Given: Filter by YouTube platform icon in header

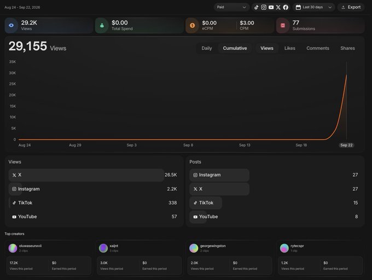Looking at the screenshot, I should pos(271,7).
